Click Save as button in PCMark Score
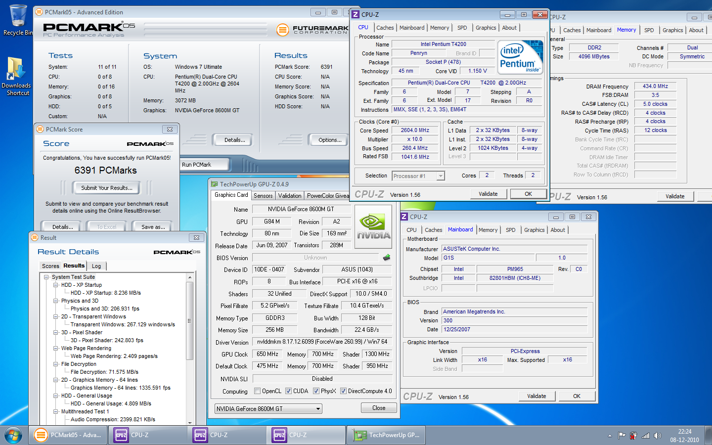The height and width of the screenshot is (445, 712). click(153, 227)
